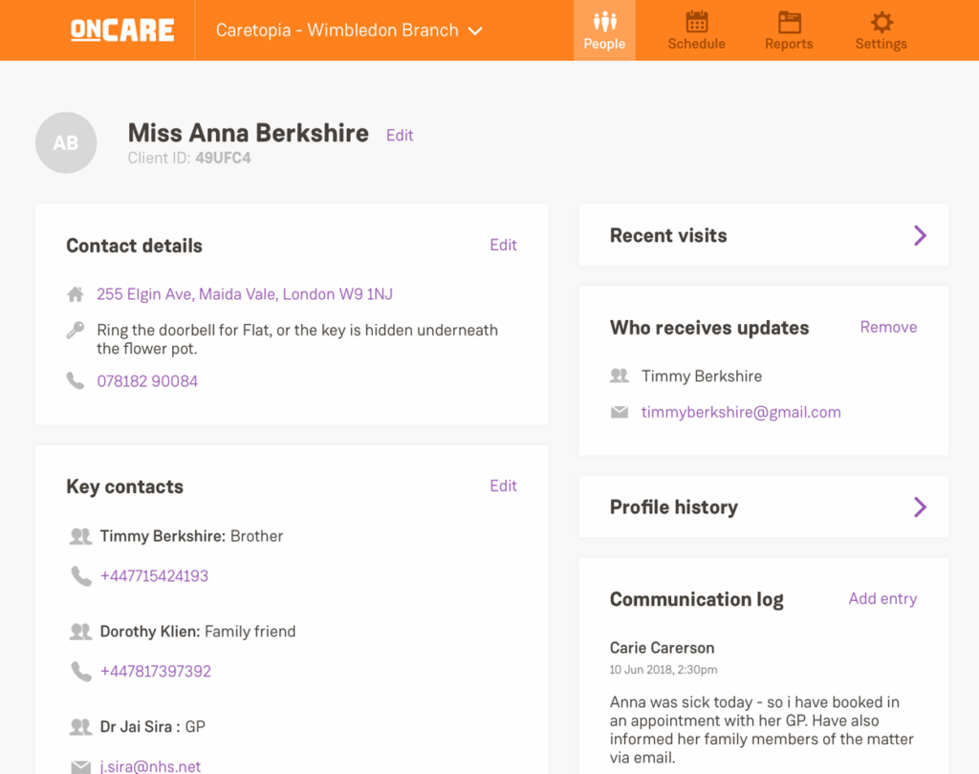Viewport: 979px width, 774px height.
Task: Click the home address icon
Action: pyautogui.click(x=75, y=294)
